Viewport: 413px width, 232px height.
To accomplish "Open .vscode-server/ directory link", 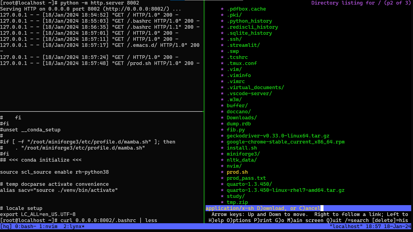I will pyautogui.click(x=249, y=94).
